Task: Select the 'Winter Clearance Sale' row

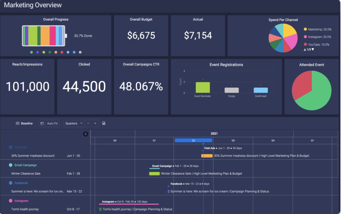Action: click(26, 174)
